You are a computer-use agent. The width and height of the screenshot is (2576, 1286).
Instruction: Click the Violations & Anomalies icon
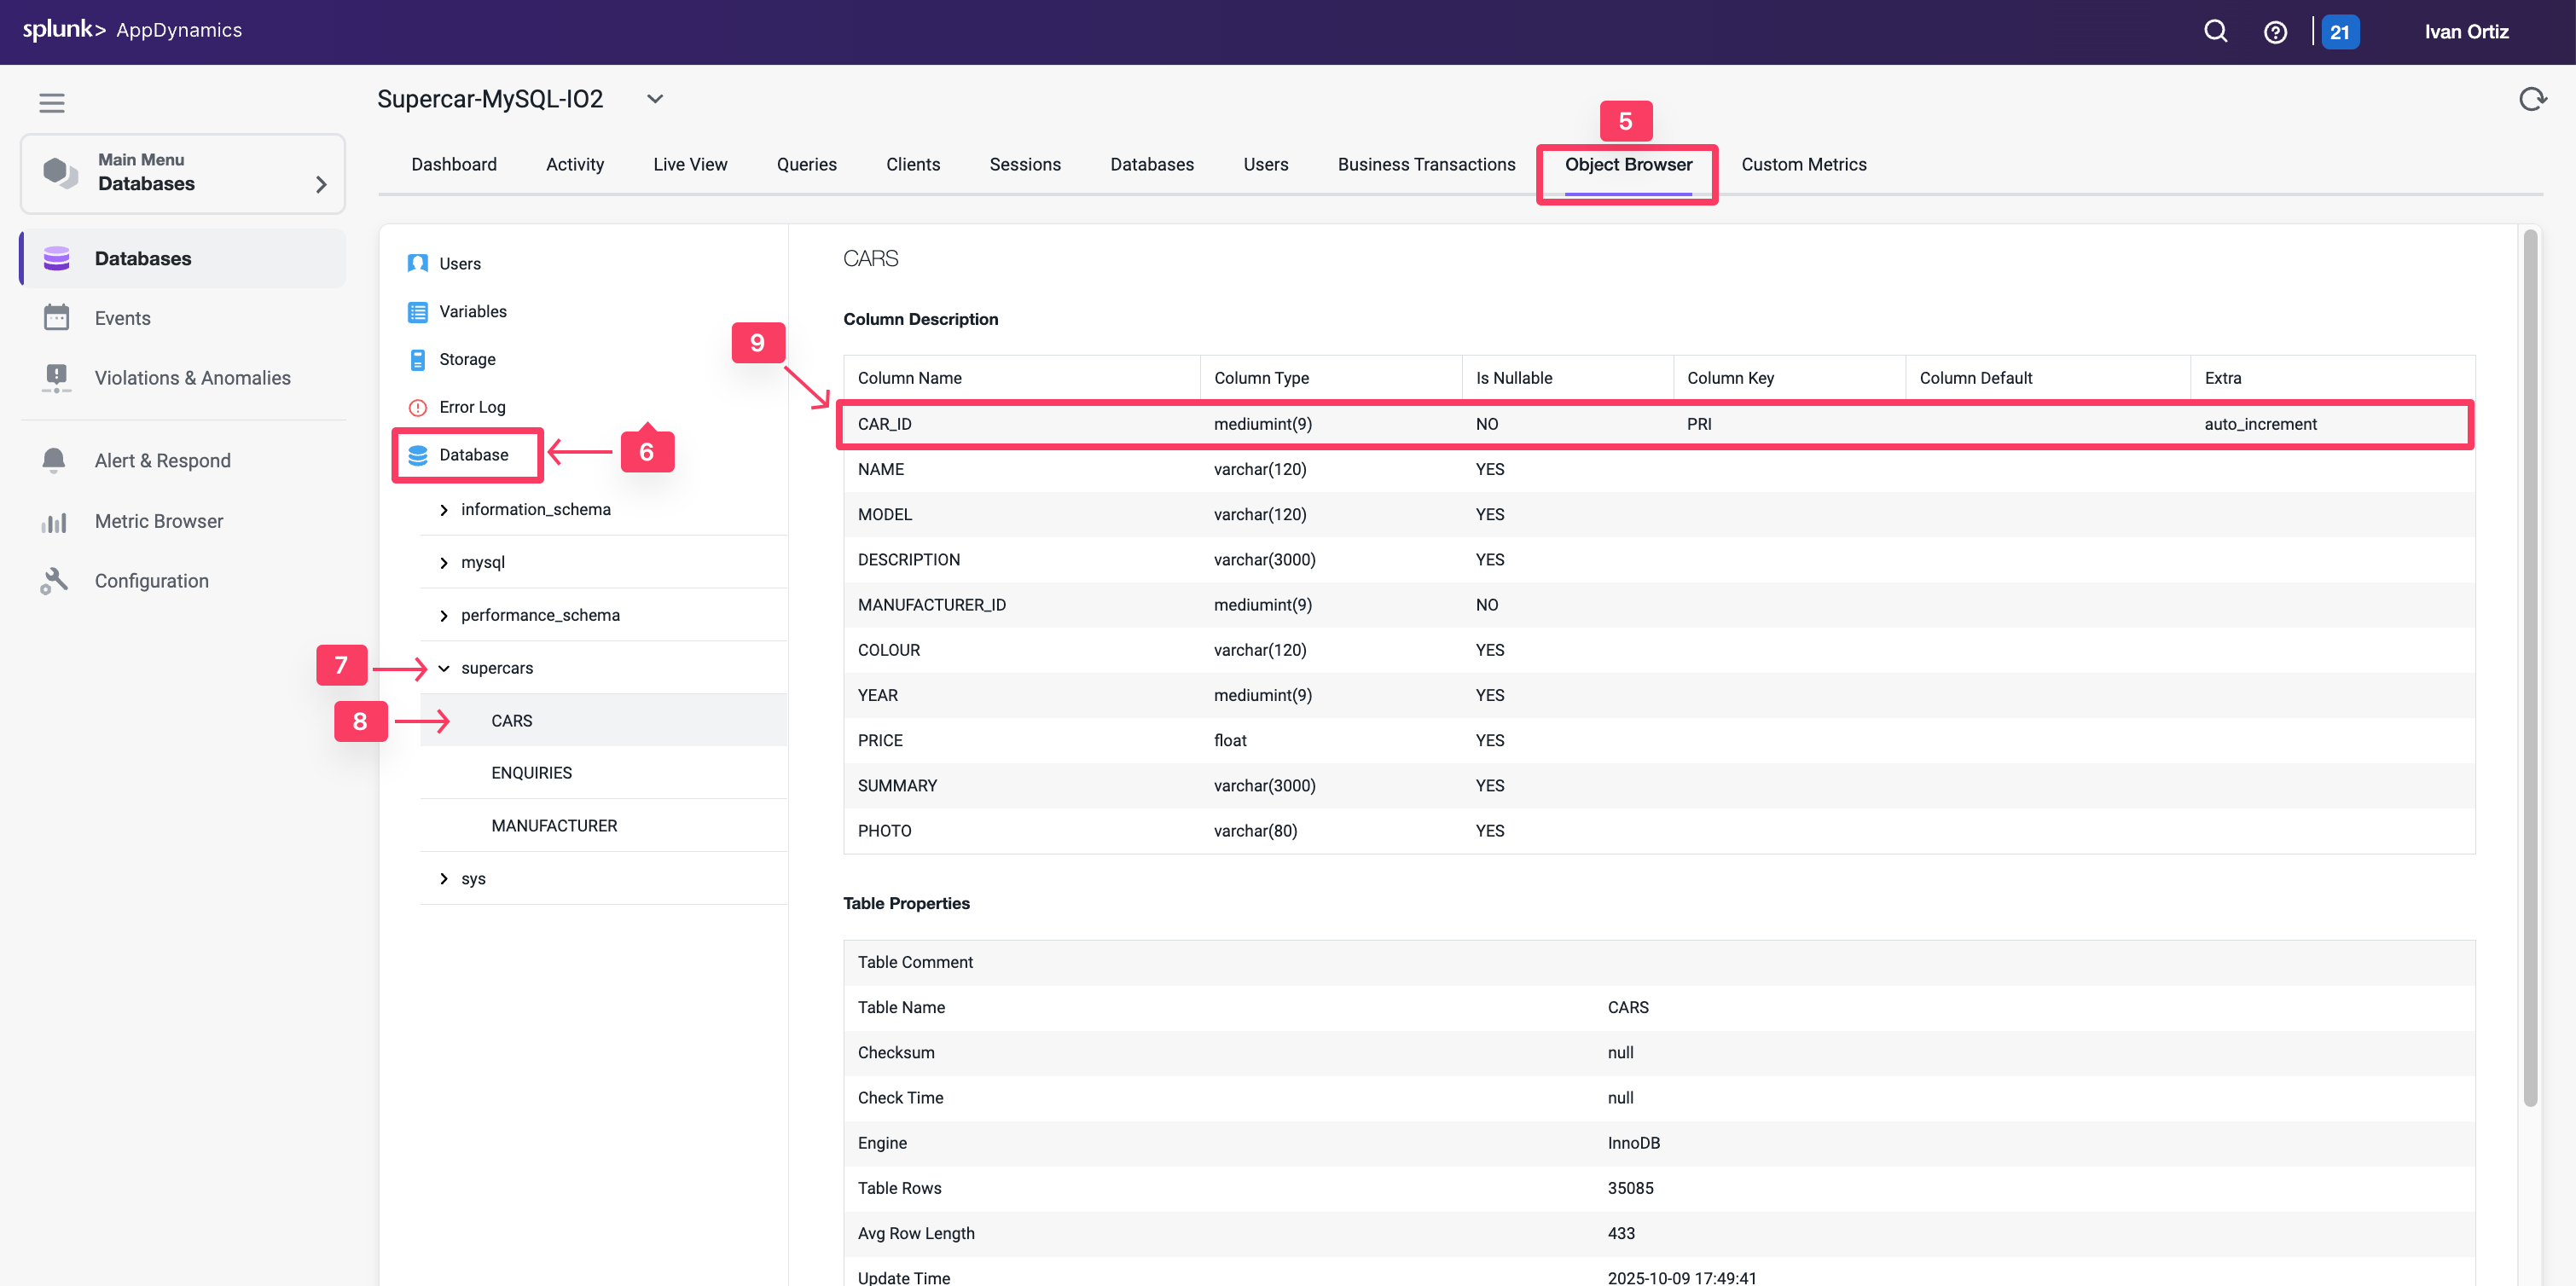(x=56, y=377)
